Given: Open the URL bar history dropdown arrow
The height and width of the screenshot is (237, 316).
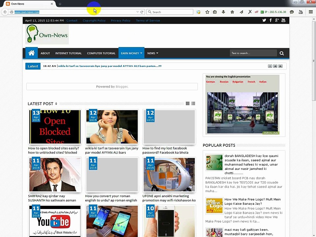Looking at the screenshot, I should [137, 12].
